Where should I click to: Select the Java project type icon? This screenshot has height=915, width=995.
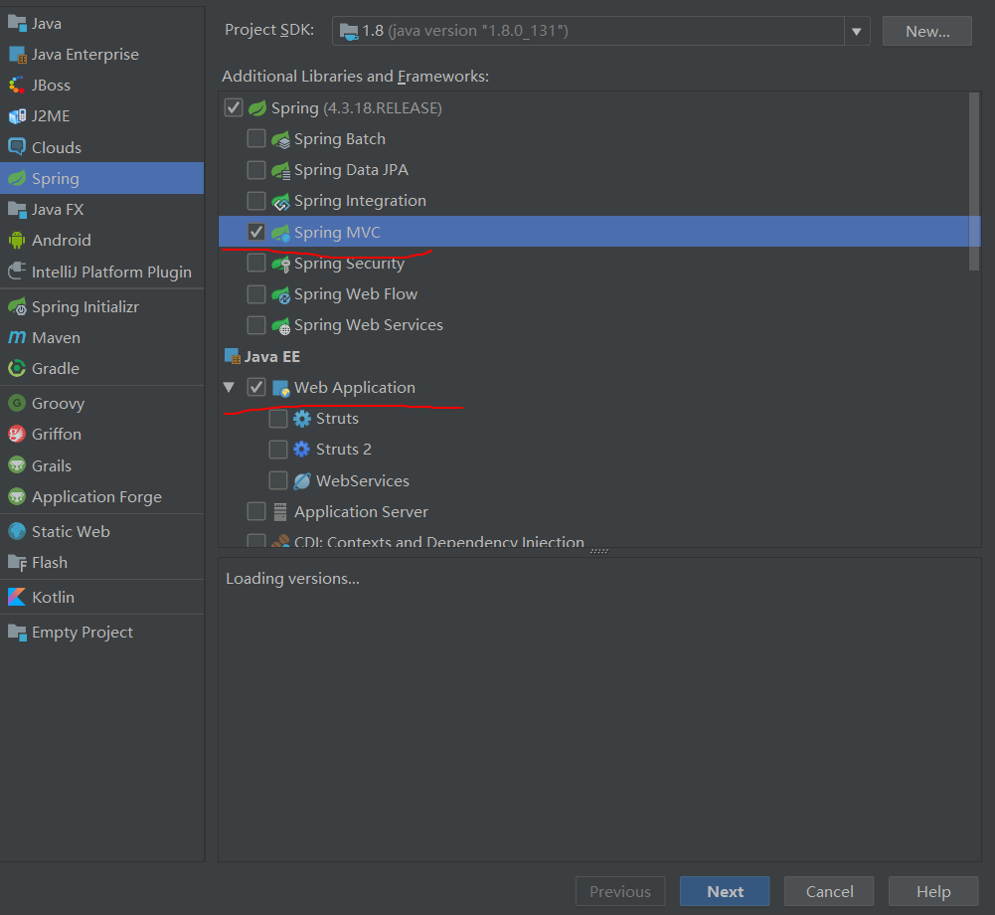pos(17,24)
